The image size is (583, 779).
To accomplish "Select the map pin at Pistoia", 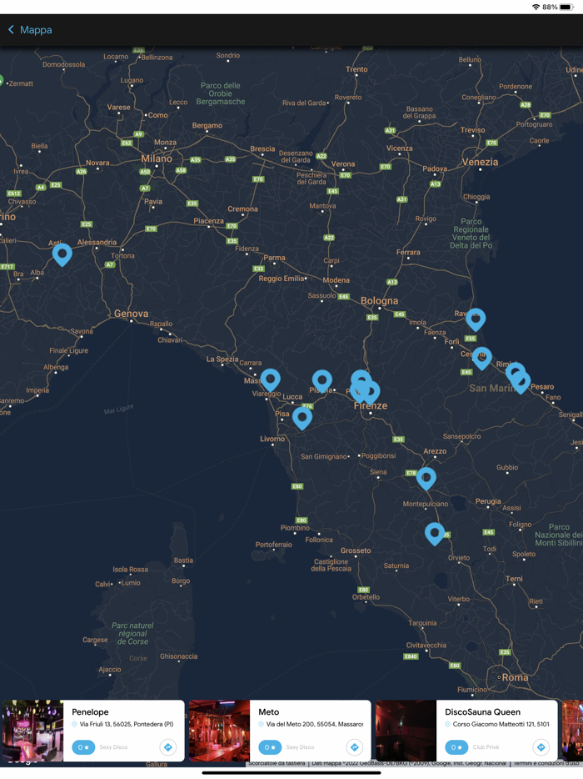I will [322, 381].
